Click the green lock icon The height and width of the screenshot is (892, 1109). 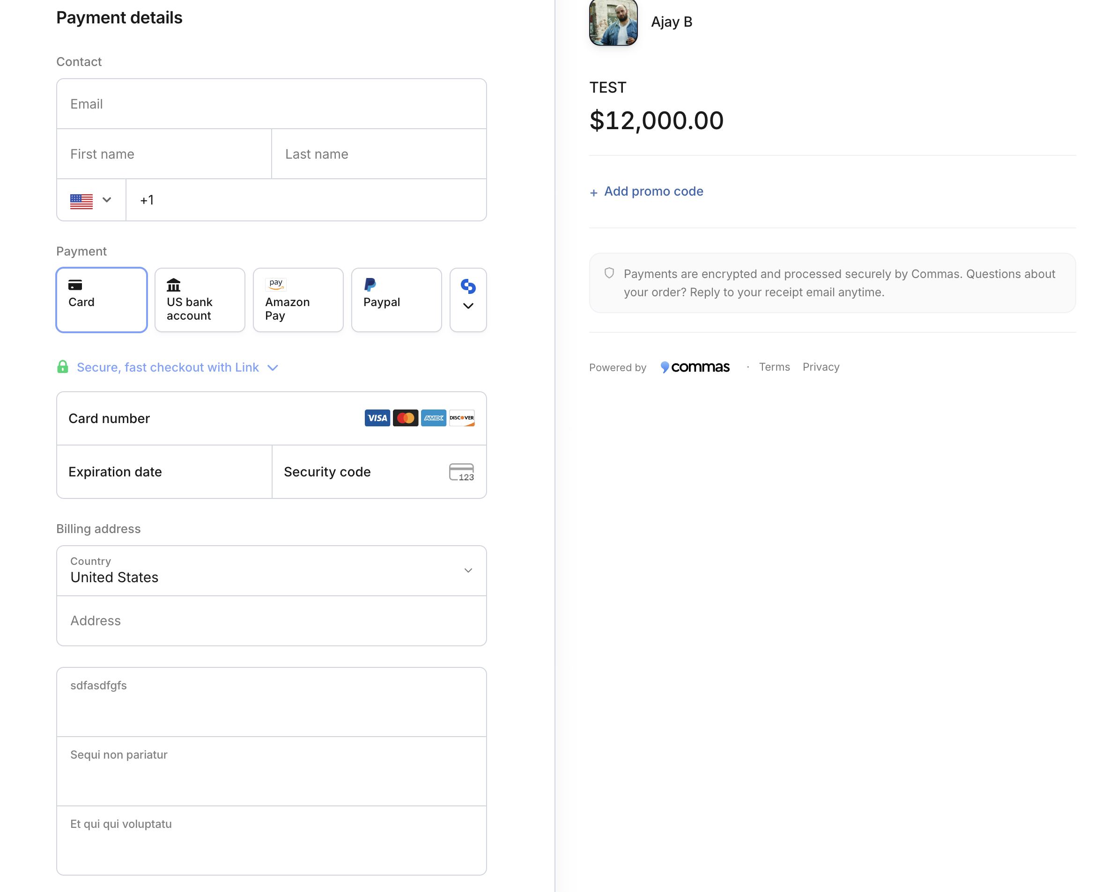click(63, 366)
